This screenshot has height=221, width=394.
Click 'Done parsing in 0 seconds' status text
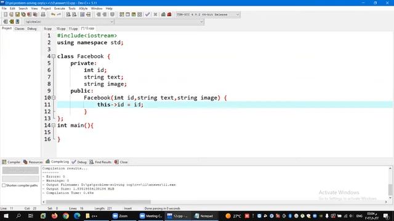point(163,209)
